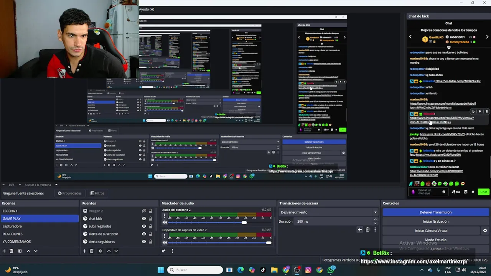
Task: Delete the hovered chat message
Action: click(x=487, y=112)
